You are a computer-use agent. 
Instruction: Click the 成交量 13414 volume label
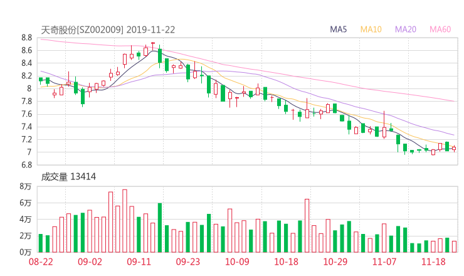68,177
